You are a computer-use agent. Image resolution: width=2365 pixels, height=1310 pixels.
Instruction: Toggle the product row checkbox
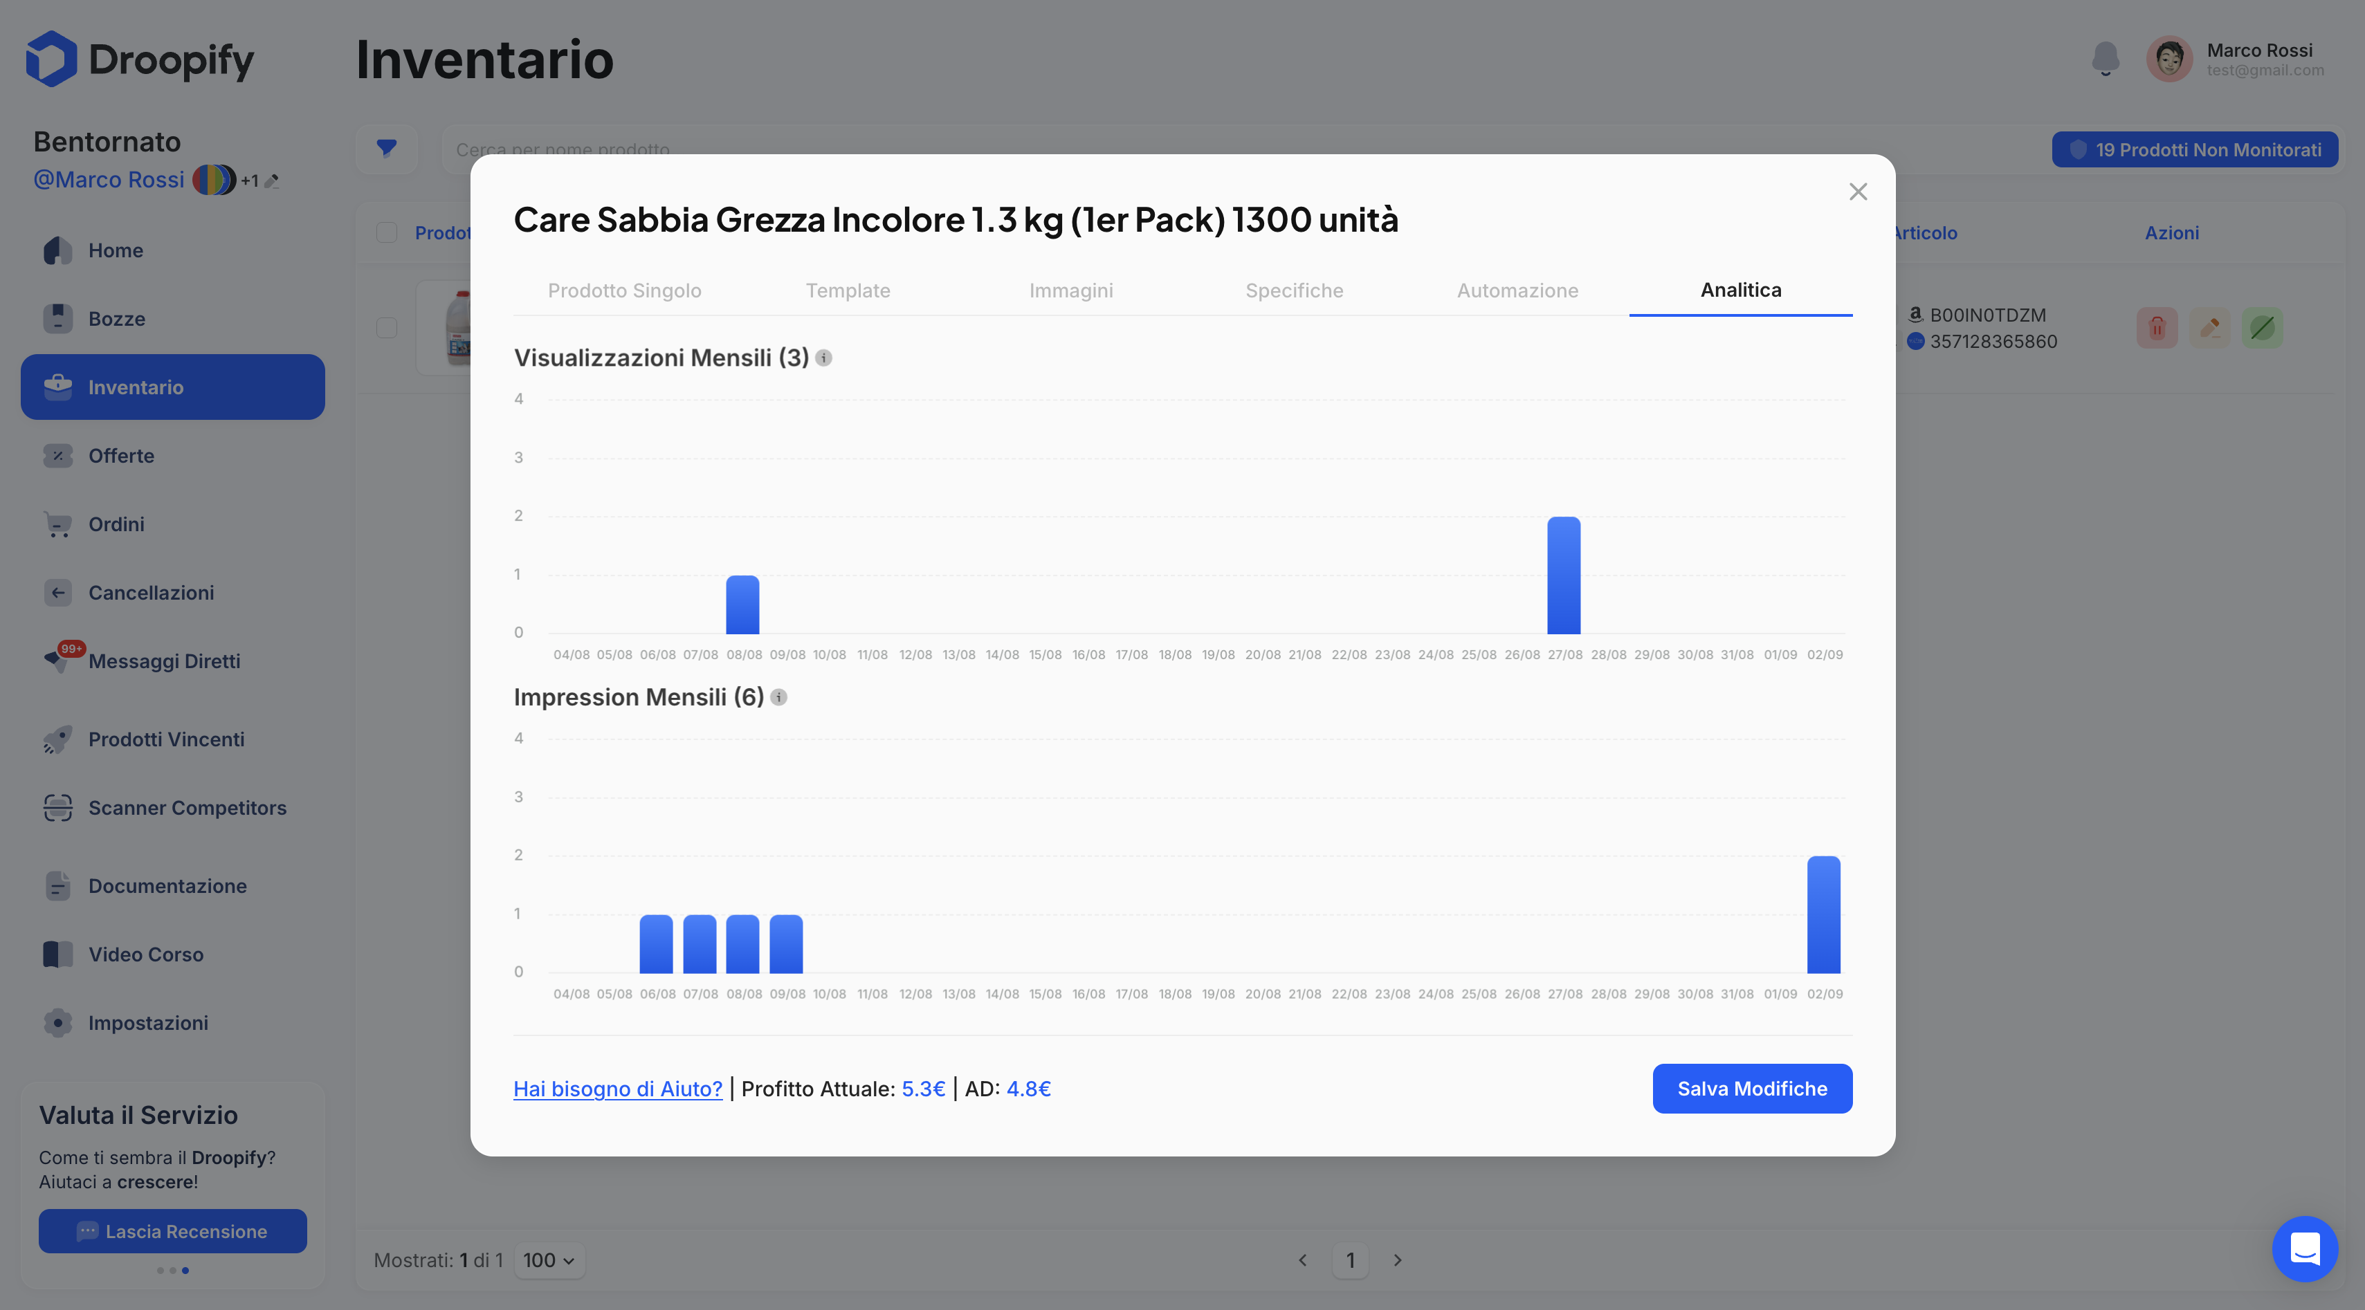click(x=387, y=328)
